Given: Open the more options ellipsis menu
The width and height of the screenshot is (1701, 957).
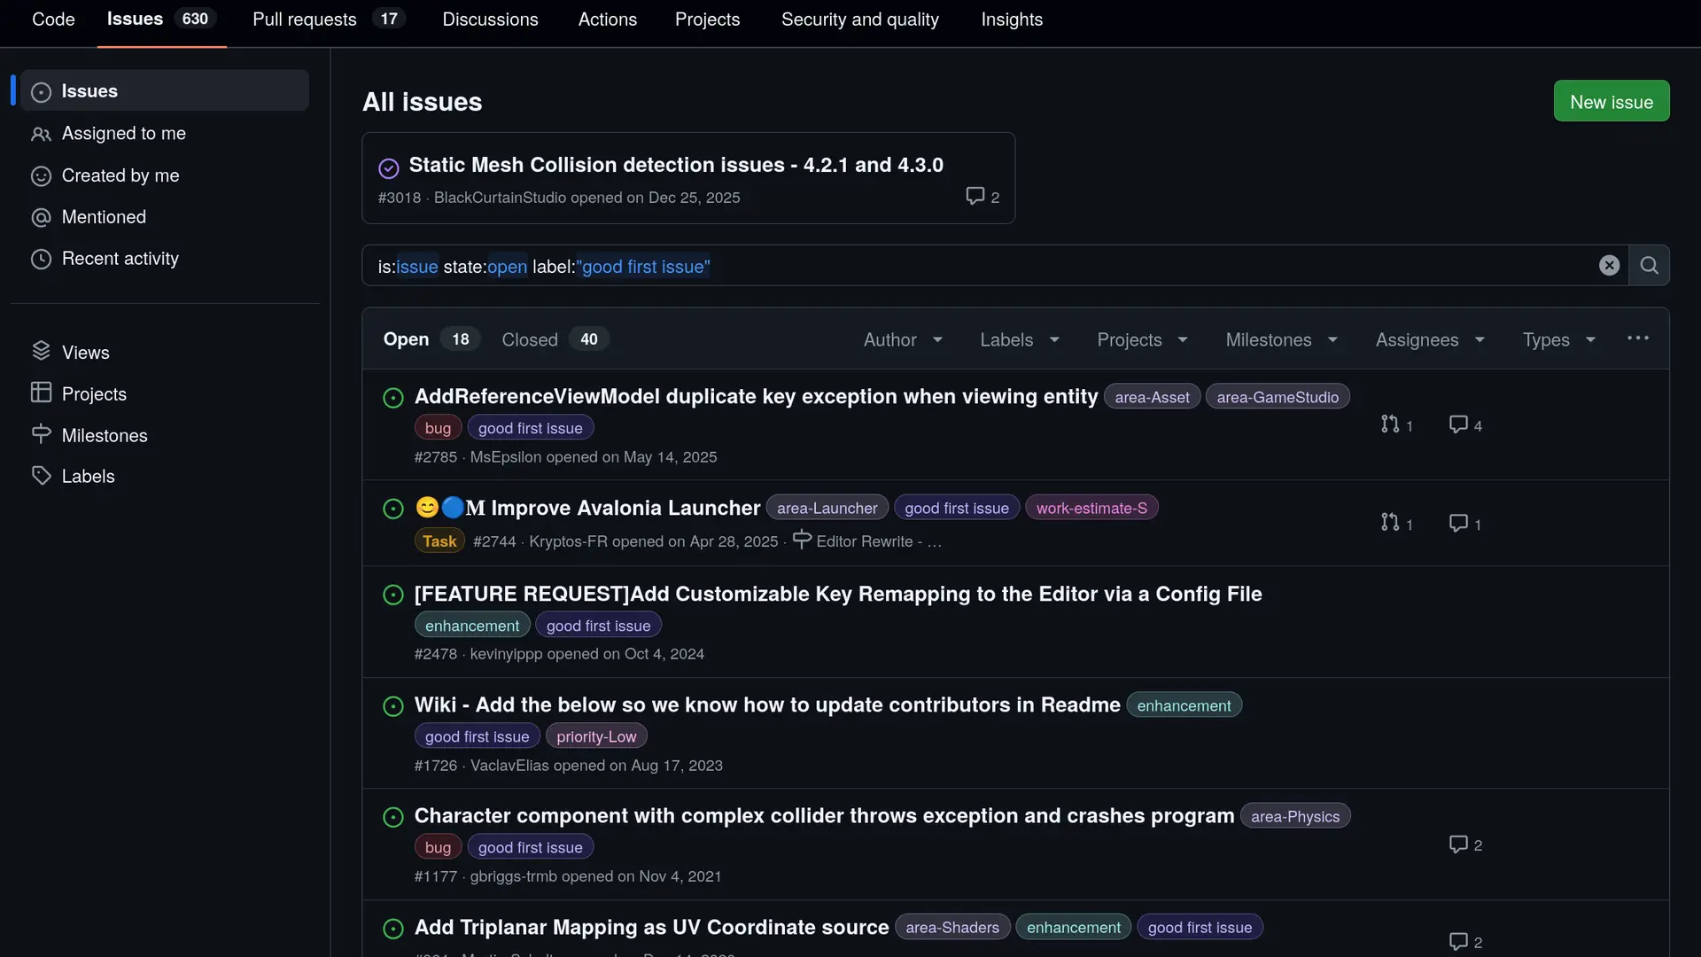Looking at the screenshot, I should [1637, 338].
